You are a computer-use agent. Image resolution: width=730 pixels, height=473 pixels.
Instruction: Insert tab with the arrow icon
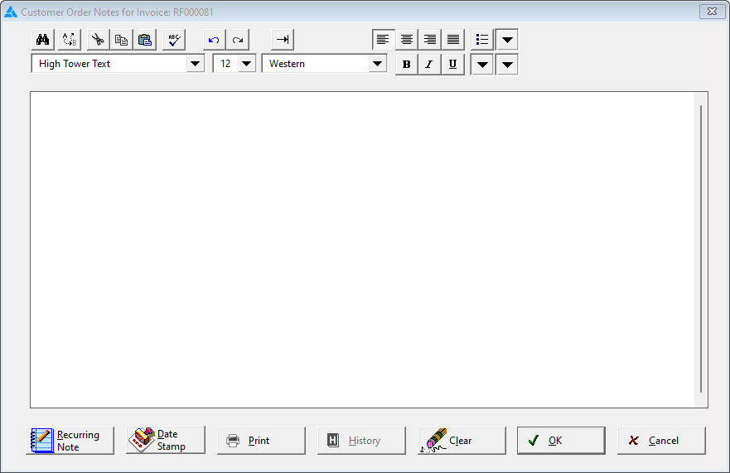point(283,40)
